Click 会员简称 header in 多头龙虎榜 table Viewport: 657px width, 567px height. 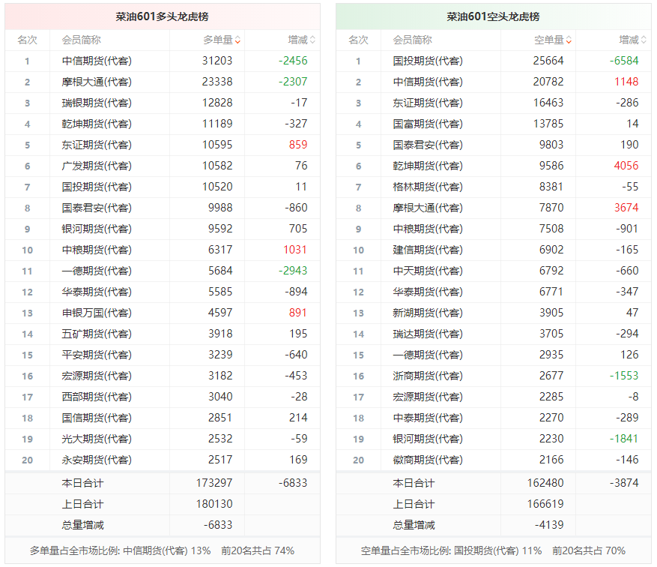tap(82, 40)
